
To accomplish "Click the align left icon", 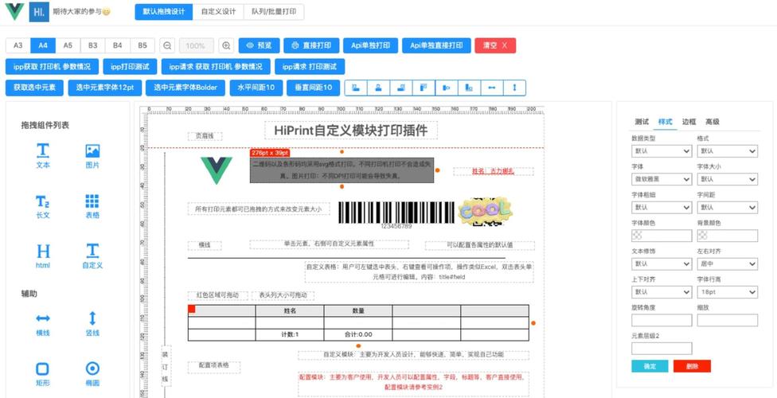I will (x=355, y=88).
